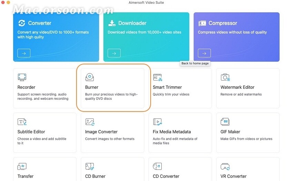This screenshot has width=293, height=181.
Task: Click the Fix Media Metadata icon
Action: tap(157, 122)
